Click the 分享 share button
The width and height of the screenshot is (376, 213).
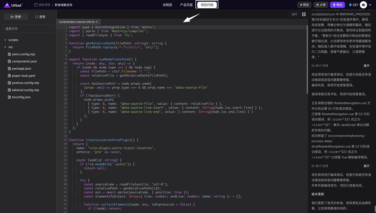(x=320, y=5)
